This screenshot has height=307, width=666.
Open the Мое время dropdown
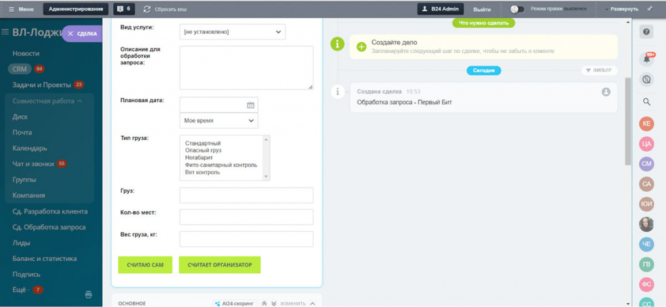click(x=219, y=120)
